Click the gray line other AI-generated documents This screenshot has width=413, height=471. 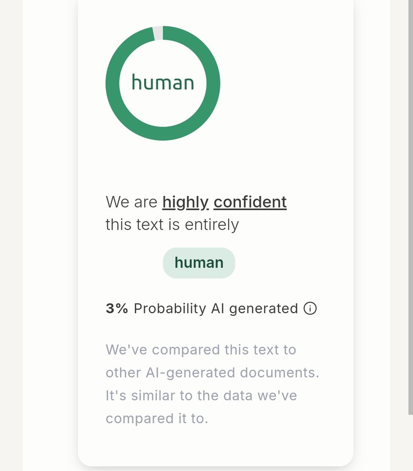coord(212,373)
